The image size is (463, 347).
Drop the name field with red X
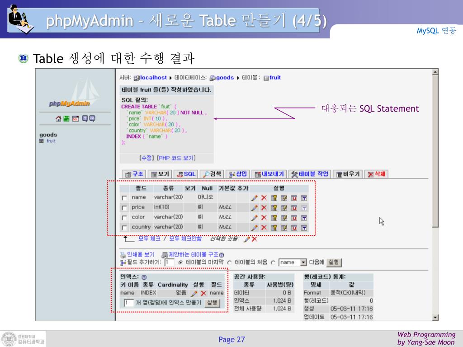click(264, 198)
